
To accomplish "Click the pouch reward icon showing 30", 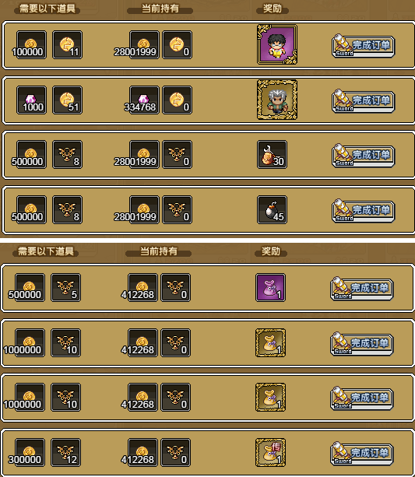I will point(272,155).
